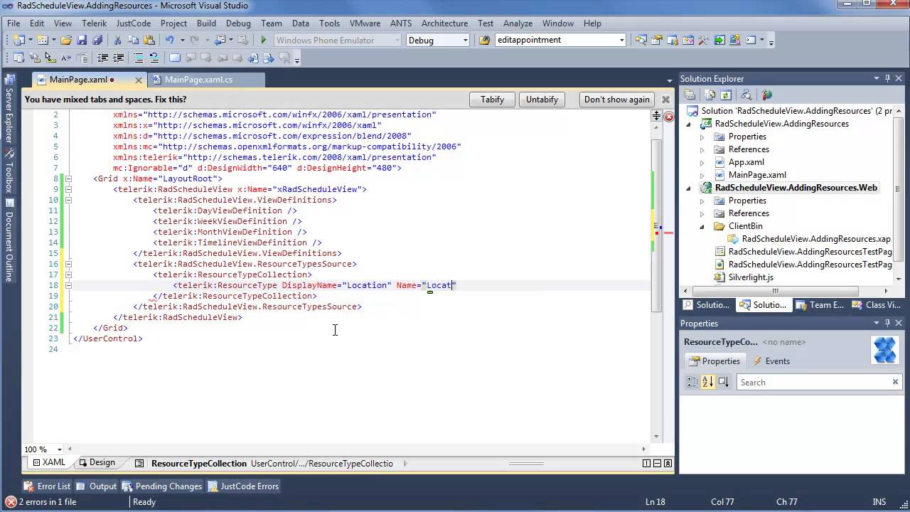Open the JustCode Errors panel
This screenshot has height=512, width=910.
pyautogui.click(x=244, y=486)
